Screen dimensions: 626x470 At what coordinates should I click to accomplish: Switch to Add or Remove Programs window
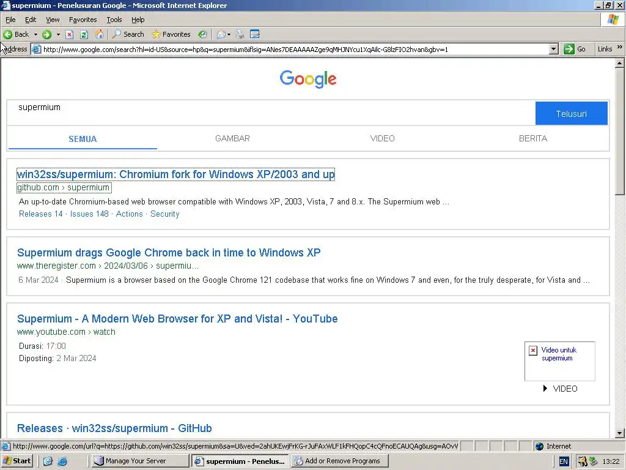[x=340, y=461]
